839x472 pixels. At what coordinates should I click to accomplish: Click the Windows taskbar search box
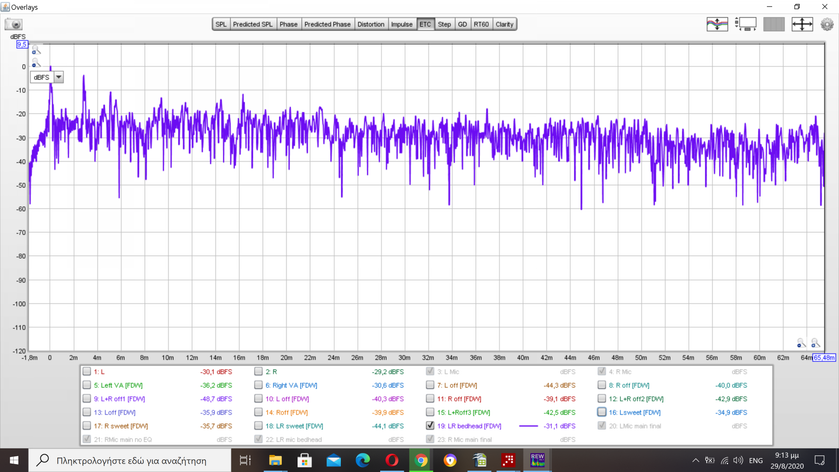click(130, 460)
